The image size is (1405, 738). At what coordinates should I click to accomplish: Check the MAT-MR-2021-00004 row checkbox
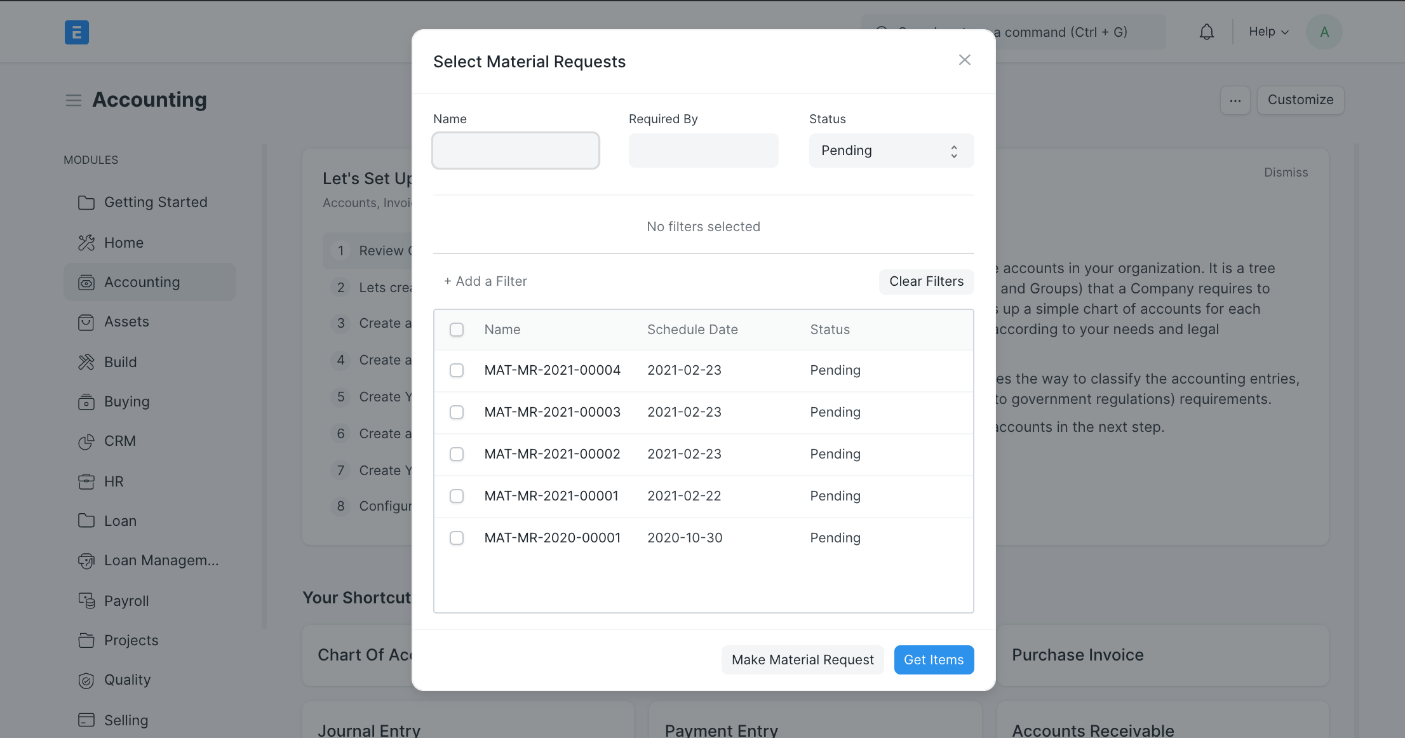457,370
